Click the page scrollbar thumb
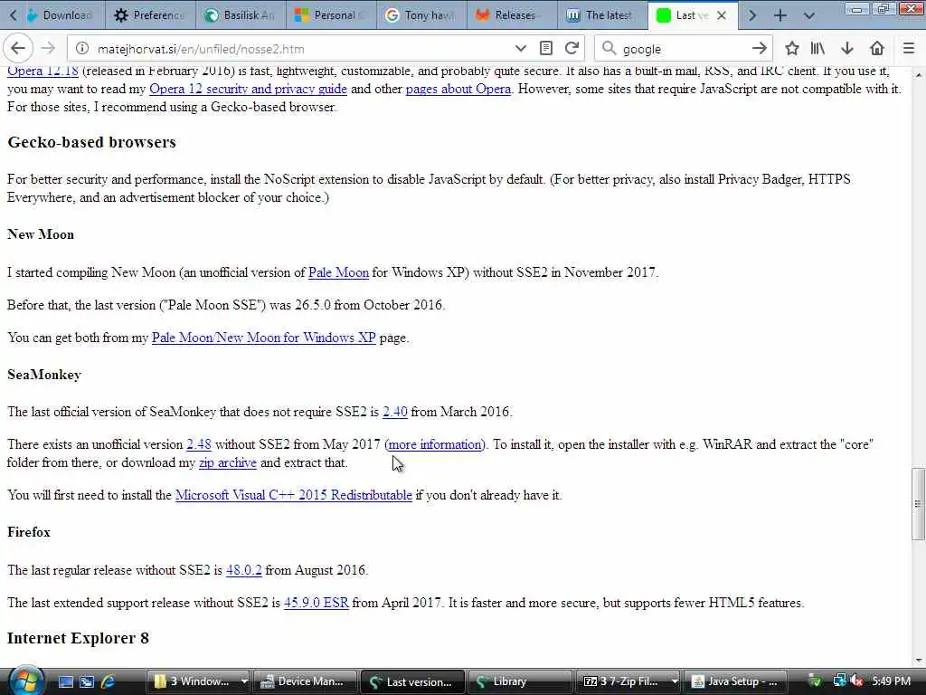 coord(918,503)
